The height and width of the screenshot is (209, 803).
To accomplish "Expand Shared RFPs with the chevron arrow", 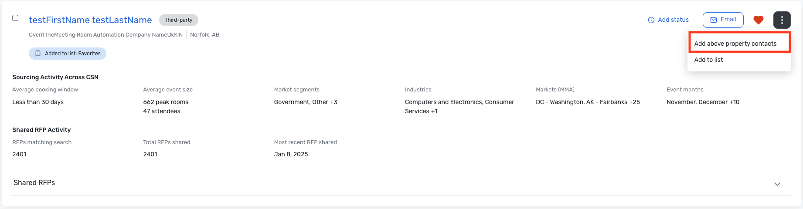I will click(777, 184).
